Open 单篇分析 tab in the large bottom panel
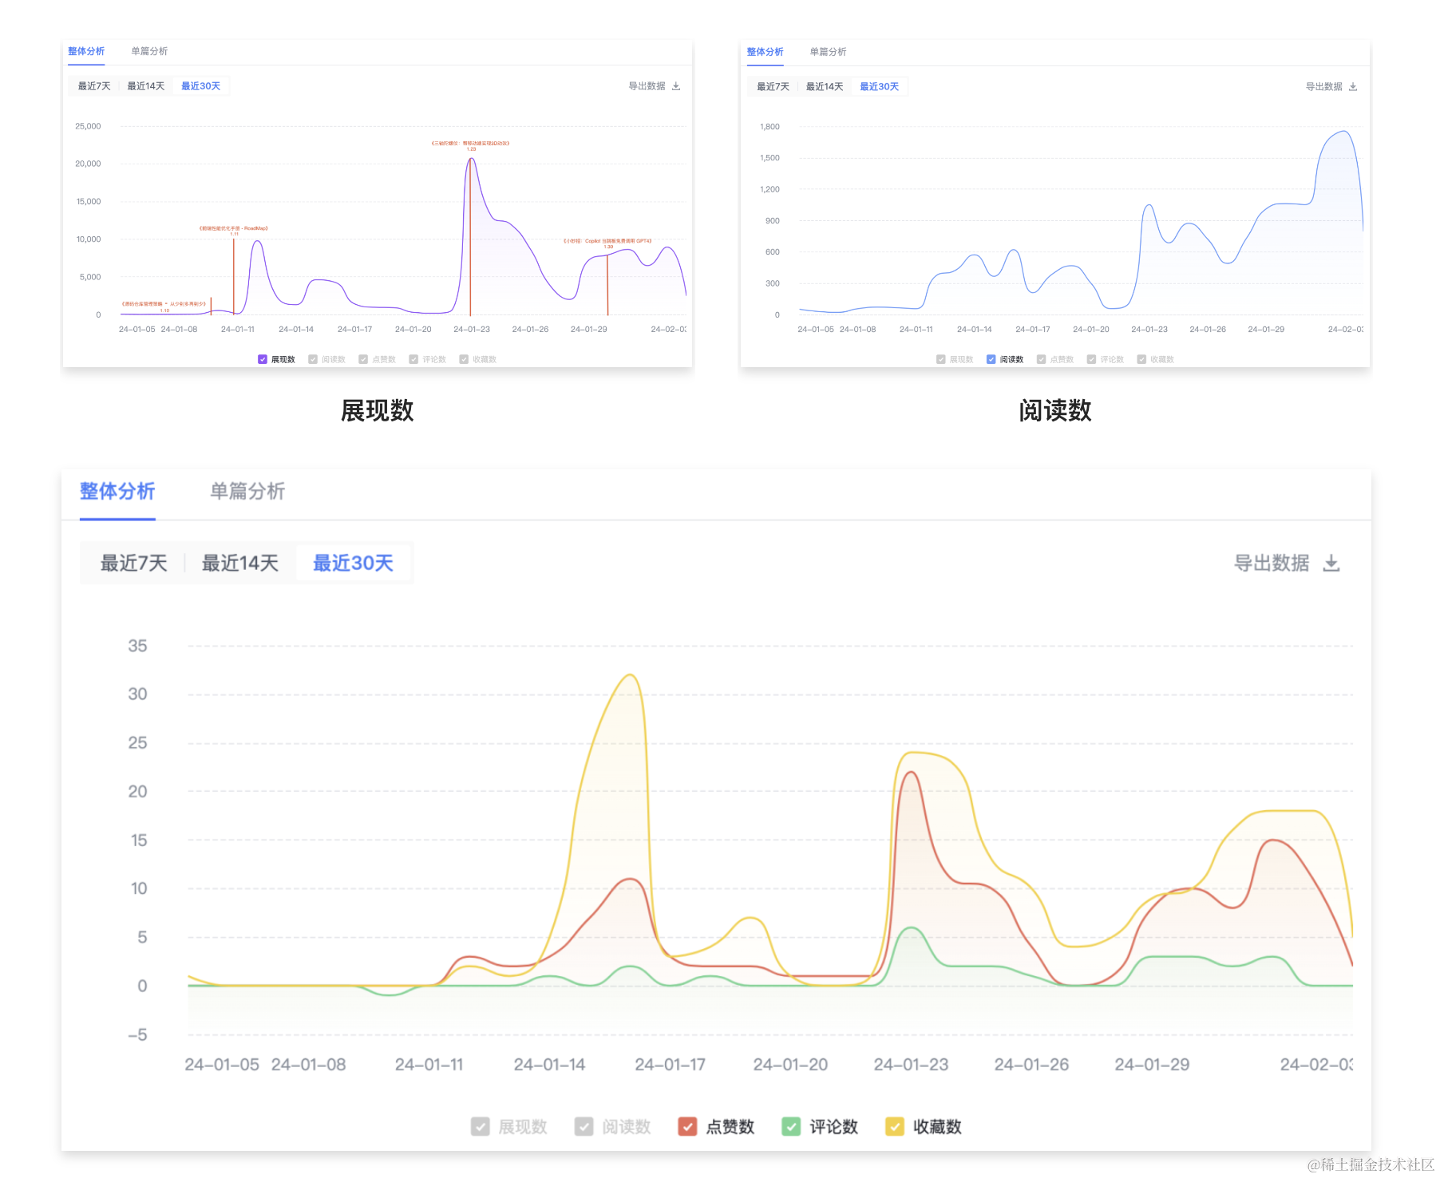 point(247,491)
